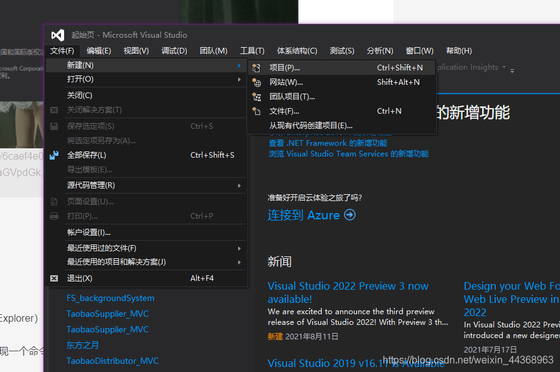This screenshot has height=372, width=560.
Task: Select 从现有代码创建项目(E)... entry
Action: click(x=341, y=126)
